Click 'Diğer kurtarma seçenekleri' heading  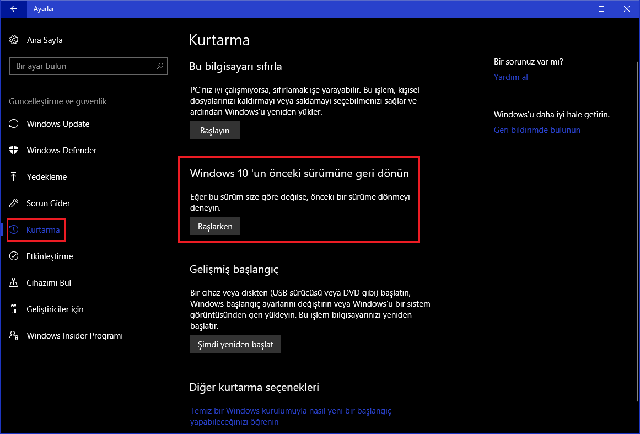pos(254,387)
